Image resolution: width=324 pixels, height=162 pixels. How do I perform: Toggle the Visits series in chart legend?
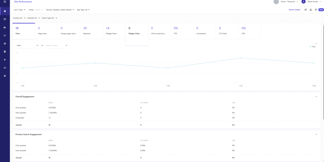click(312, 47)
